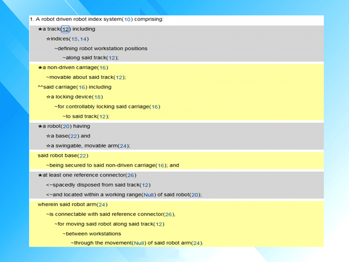Click the Null reference after 'working range'
349x262 pixels.
149,195
